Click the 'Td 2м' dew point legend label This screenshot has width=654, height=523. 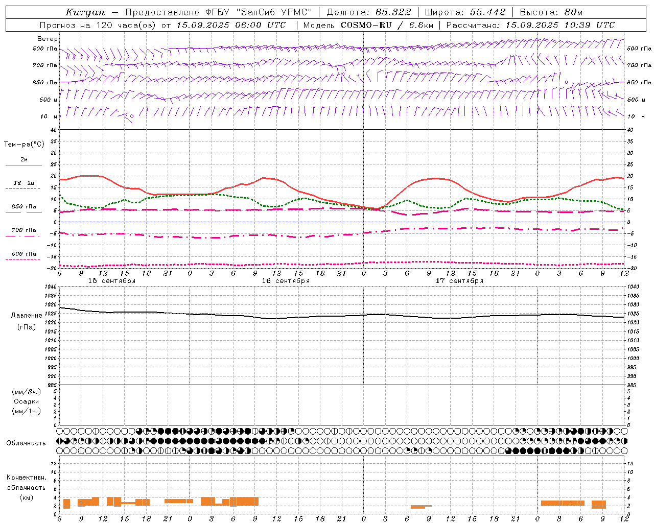pos(24,183)
